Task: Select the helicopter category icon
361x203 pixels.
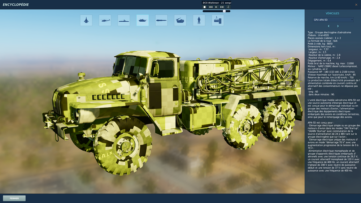Action: tap(105, 20)
